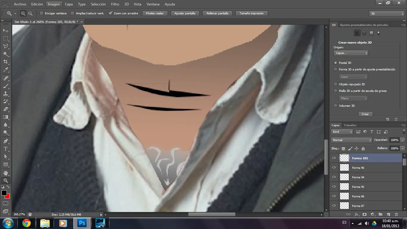Show the 3D Materials filter
The height and width of the screenshot is (229, 407).
click(x=371, y=33)
